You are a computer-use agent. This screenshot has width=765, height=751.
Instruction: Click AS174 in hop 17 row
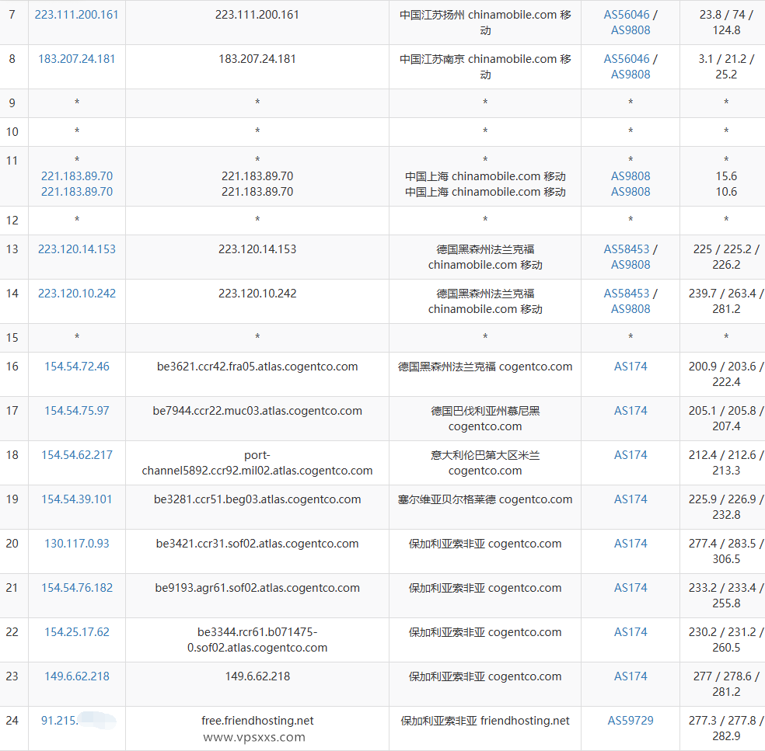click(x=631, y=411)
